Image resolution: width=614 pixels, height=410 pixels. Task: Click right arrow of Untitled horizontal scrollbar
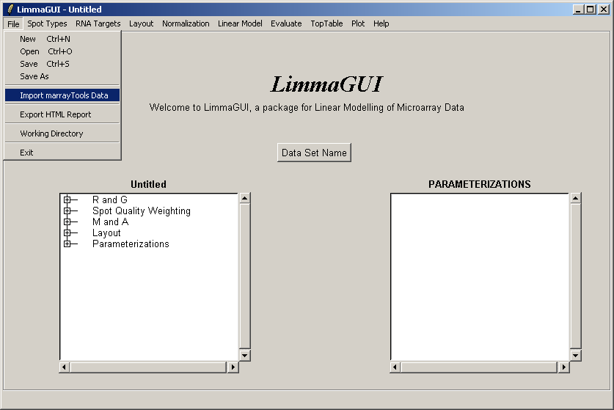[x=233, y=367]
